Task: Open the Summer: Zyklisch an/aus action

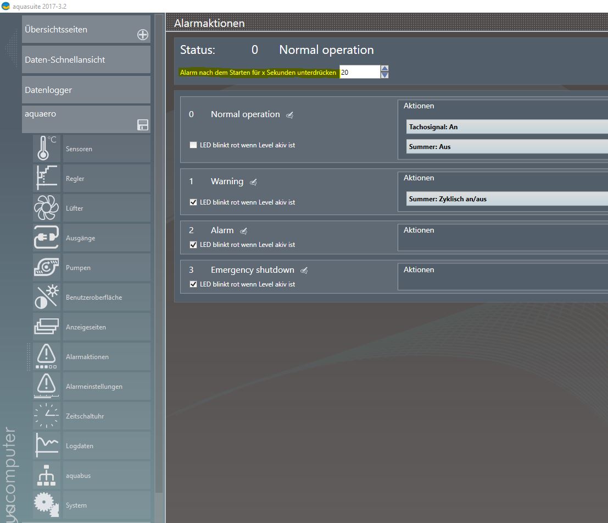Action: coord(505,199)
